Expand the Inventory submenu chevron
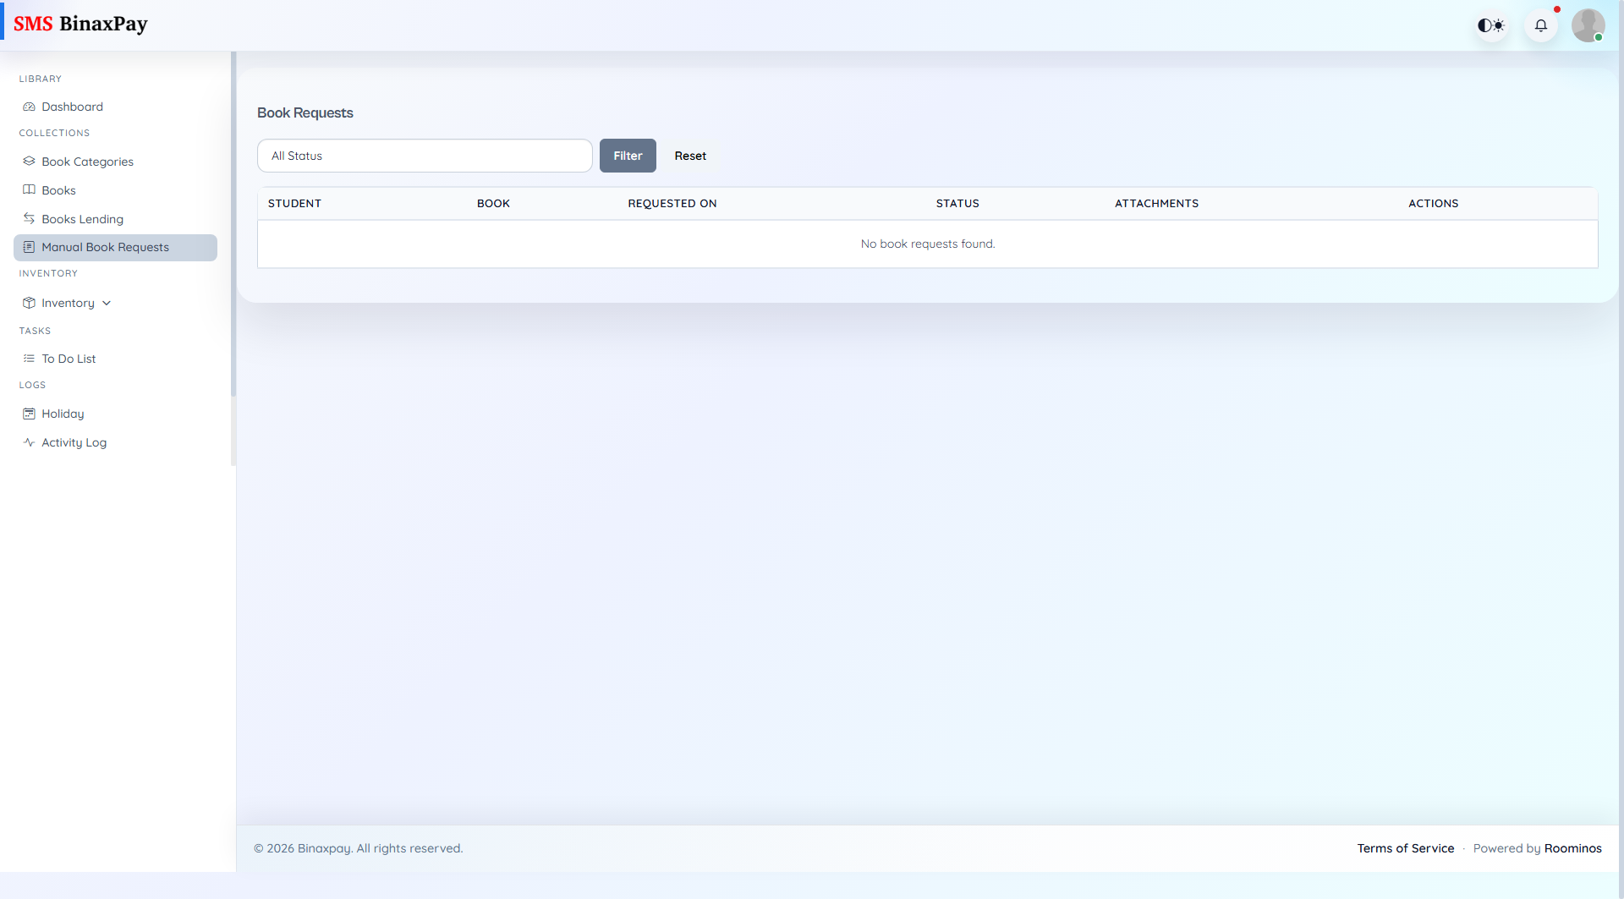 click(107, 303)
